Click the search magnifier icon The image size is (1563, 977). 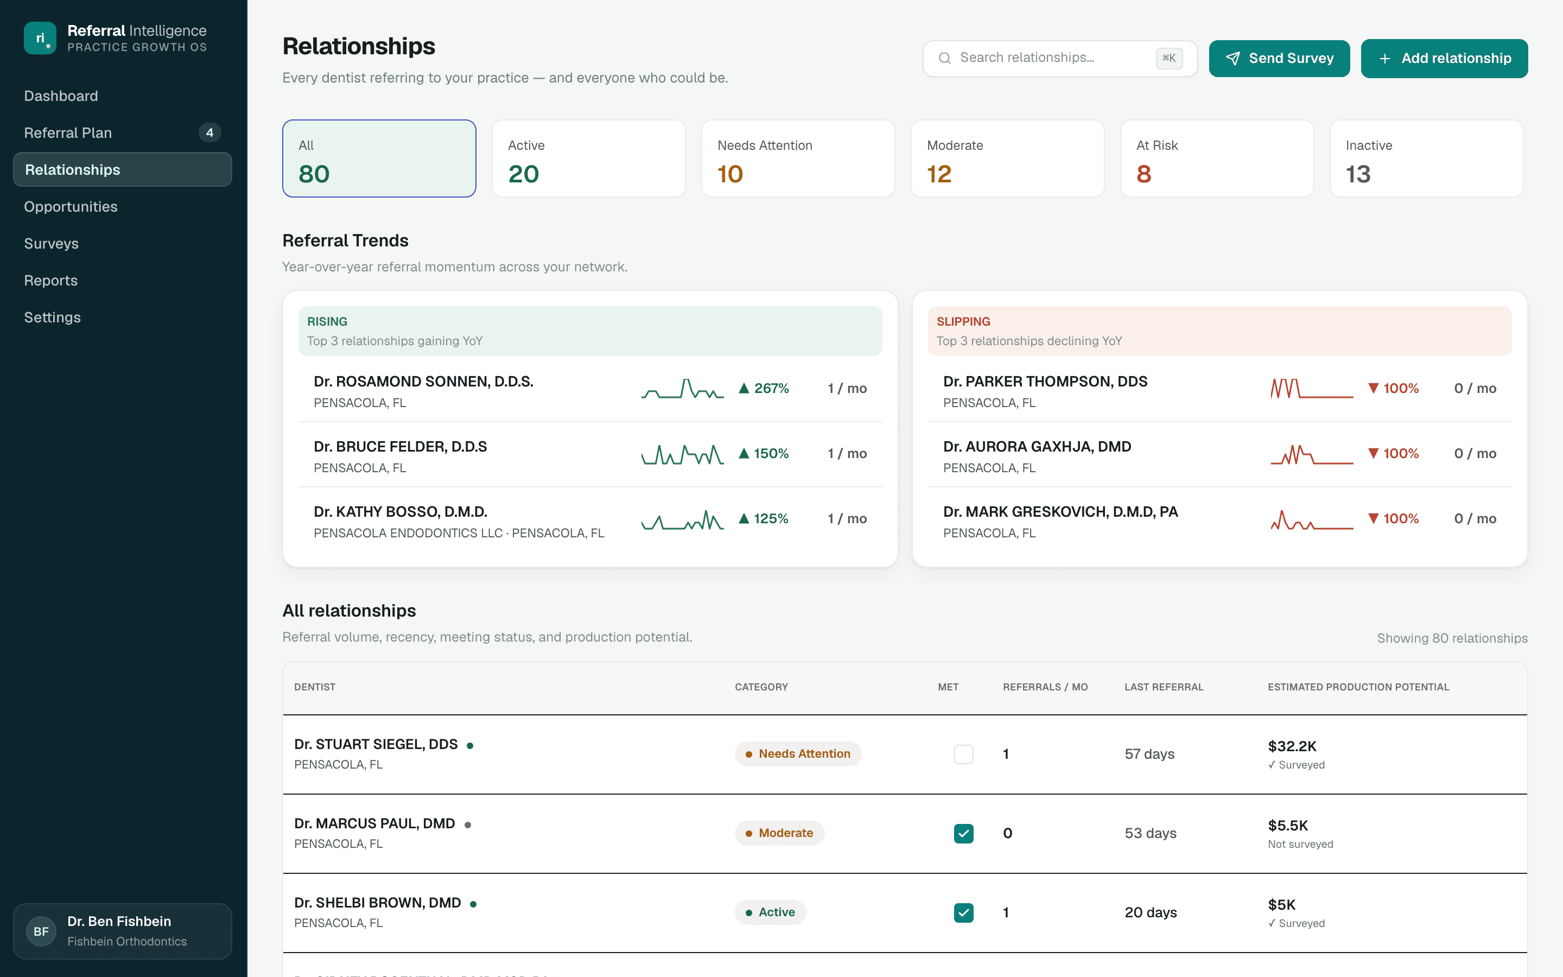pos(944,58)
